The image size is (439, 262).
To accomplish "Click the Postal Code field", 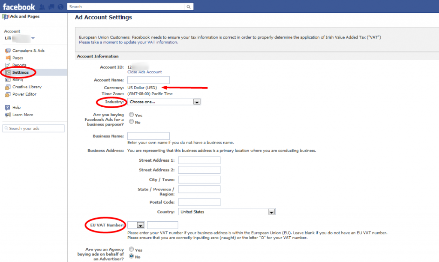I will coord(199,202).
